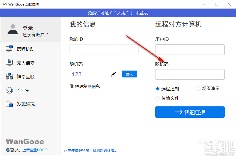Image resolution: width=236 pixels, height=156 pixels.
Task: Click the 上传企业LOGO link
Action: pos(35,150)
